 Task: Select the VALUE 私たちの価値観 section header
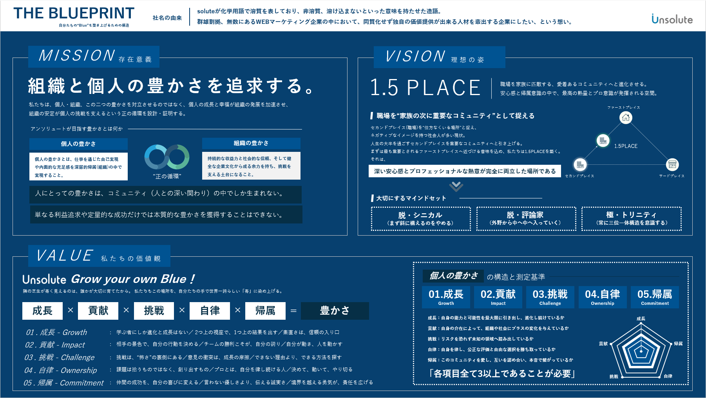(x=99, y=256)
